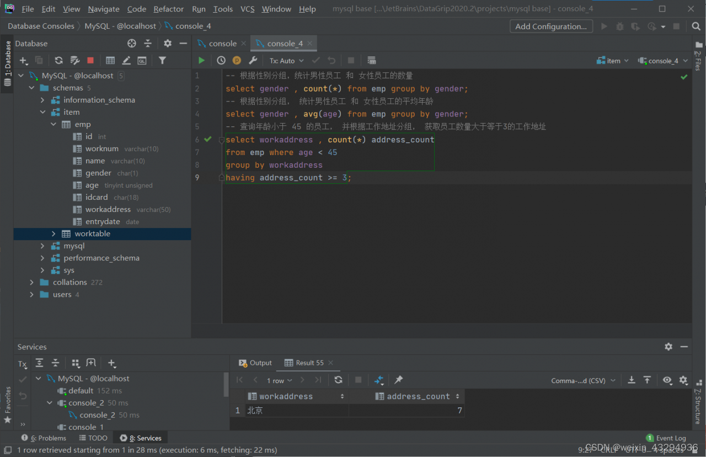706x457 pixels.
Task: Toggle in-editor results view icon
Action: tap(371, 61)
